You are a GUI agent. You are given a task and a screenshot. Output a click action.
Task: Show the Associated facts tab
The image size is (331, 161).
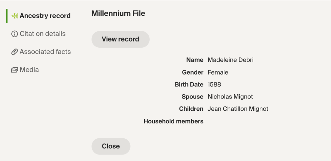click(x=45, y=52)
